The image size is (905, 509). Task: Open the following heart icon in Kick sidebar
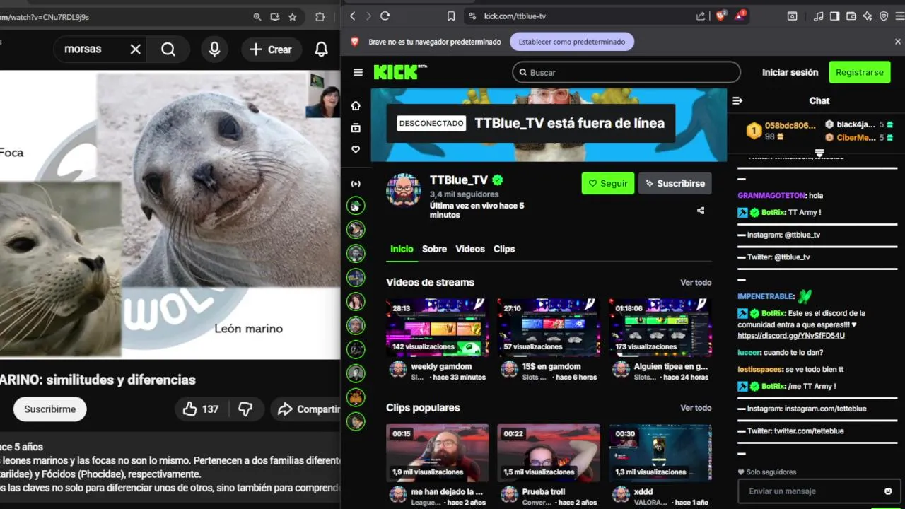click(x=356, y=149)
